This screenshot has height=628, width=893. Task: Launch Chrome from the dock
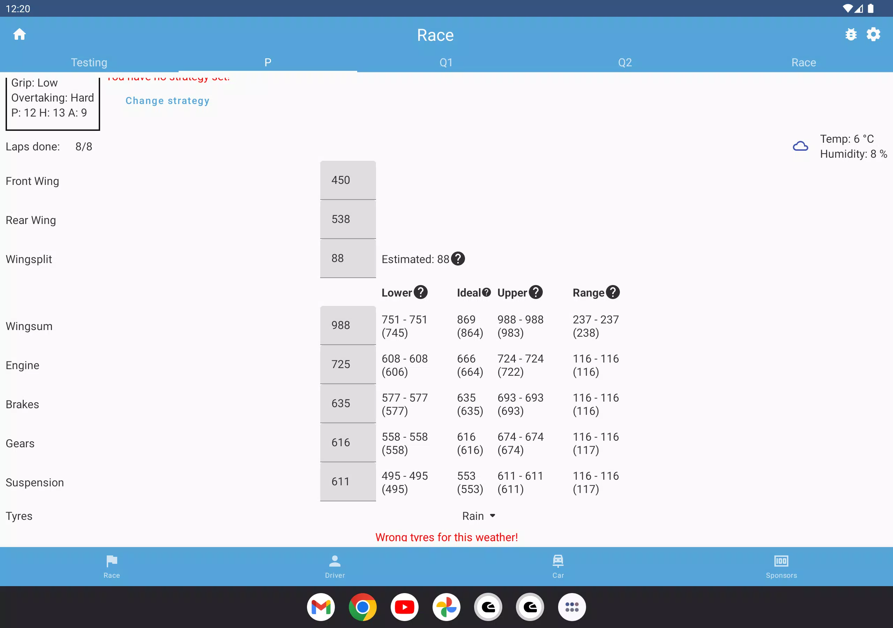tap(362, 607)
